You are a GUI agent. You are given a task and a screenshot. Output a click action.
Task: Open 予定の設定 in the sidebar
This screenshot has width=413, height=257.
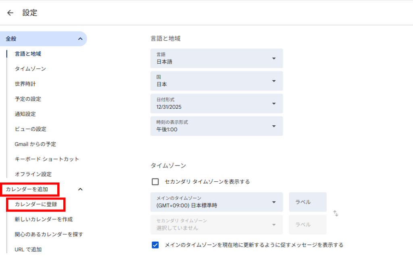28,99
